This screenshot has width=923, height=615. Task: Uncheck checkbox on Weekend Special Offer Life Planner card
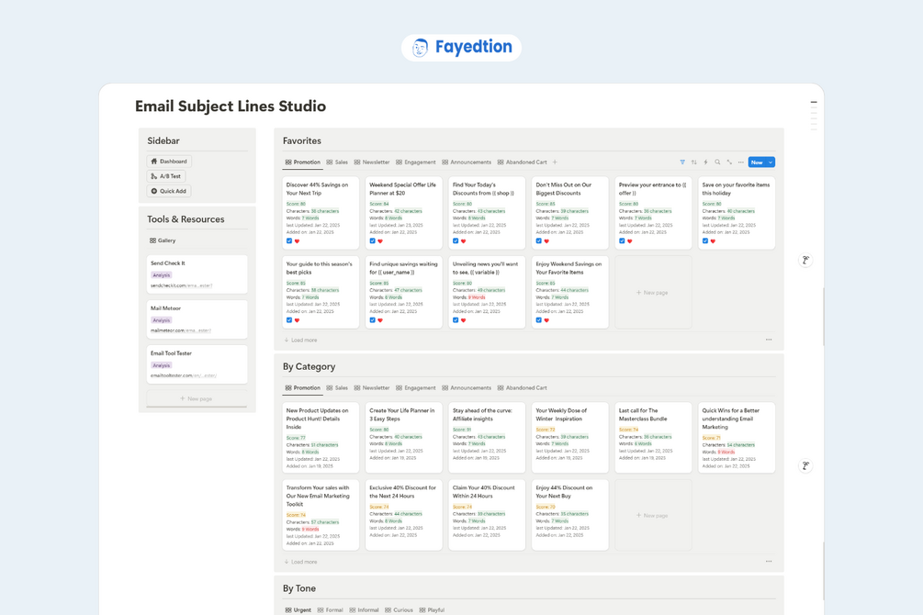pos(373,240)
